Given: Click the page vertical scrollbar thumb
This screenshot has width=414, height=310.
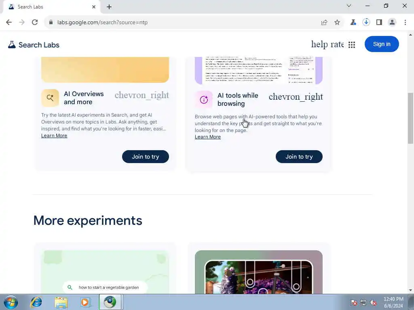Looking at the screenshot, I should click(x=410, y=118).
